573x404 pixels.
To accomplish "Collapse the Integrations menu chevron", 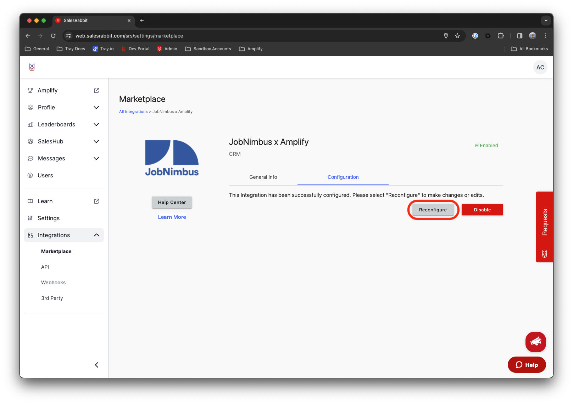I will click(x=96, y=235).
